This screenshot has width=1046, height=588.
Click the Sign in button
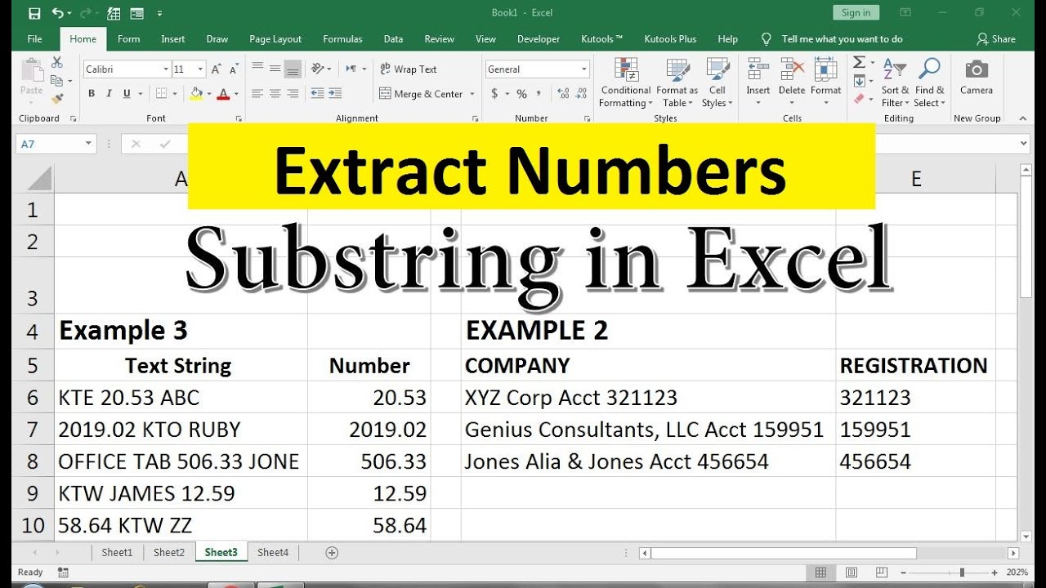click(856, 12)
